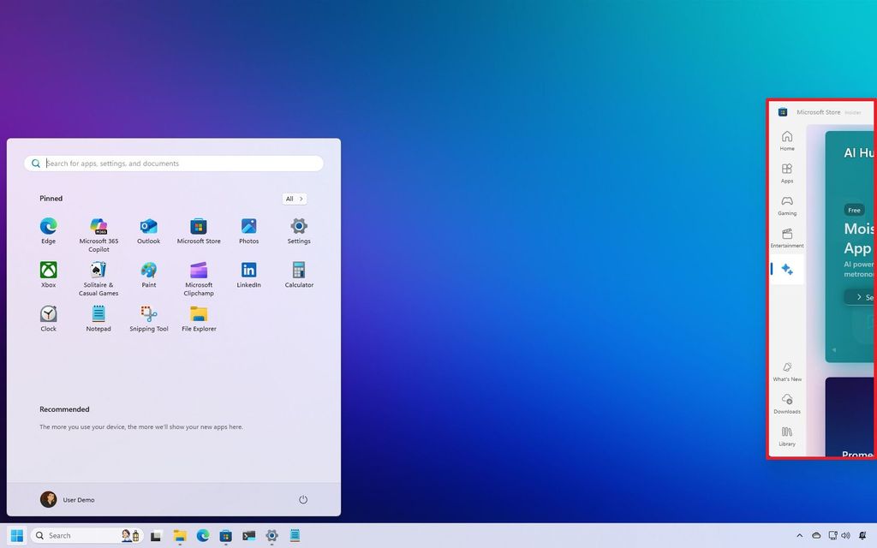Viewport: 877px width, 548px height.
Task: Open the Gaming section in the Store
Action: pos(787,205)
